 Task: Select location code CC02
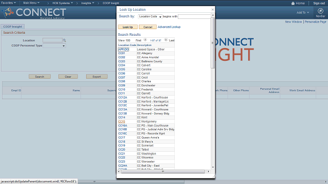tap(121, 57)
